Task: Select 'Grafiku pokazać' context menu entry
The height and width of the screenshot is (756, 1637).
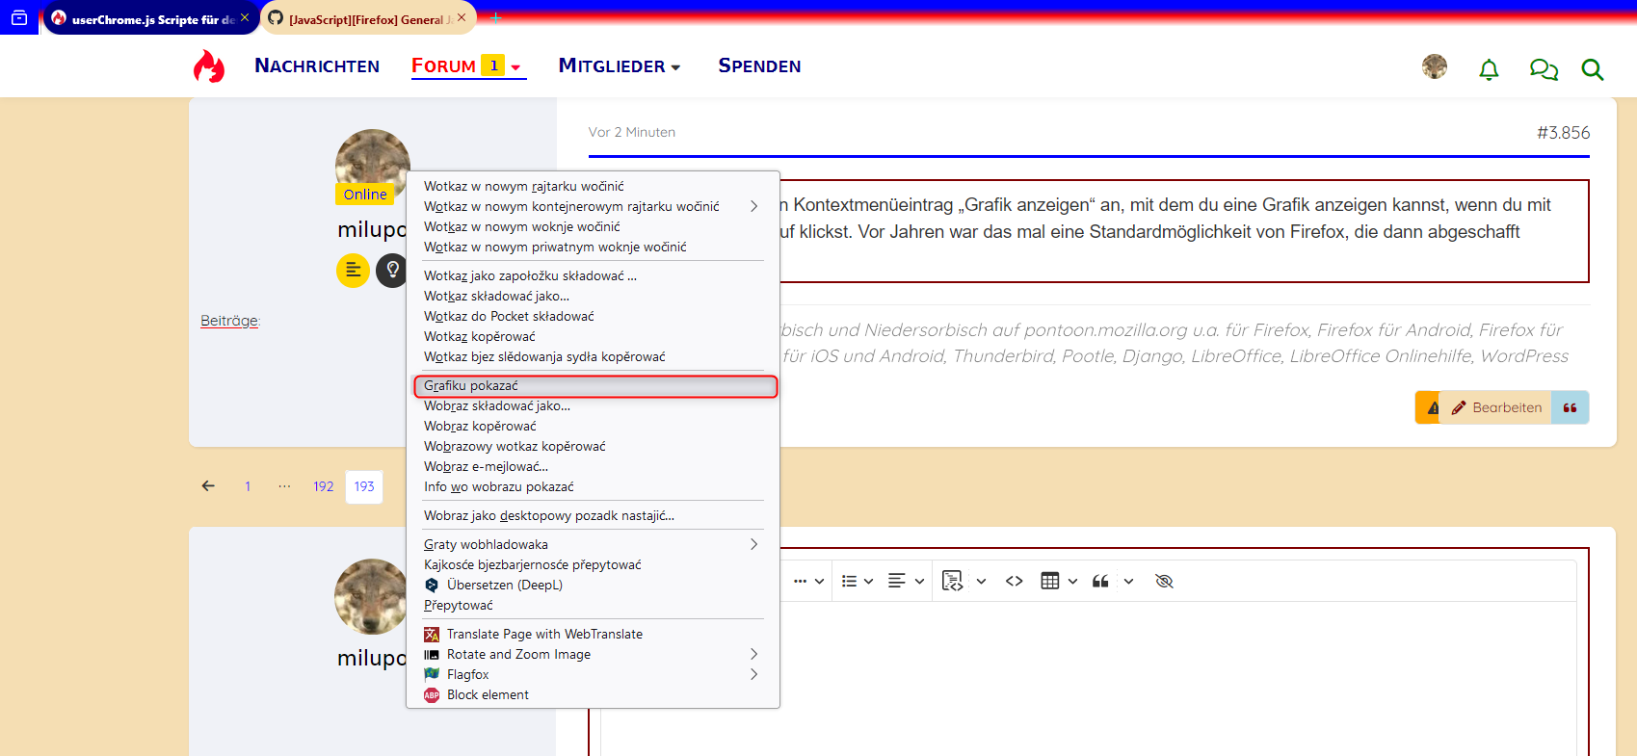Action: tap(594, 386)
